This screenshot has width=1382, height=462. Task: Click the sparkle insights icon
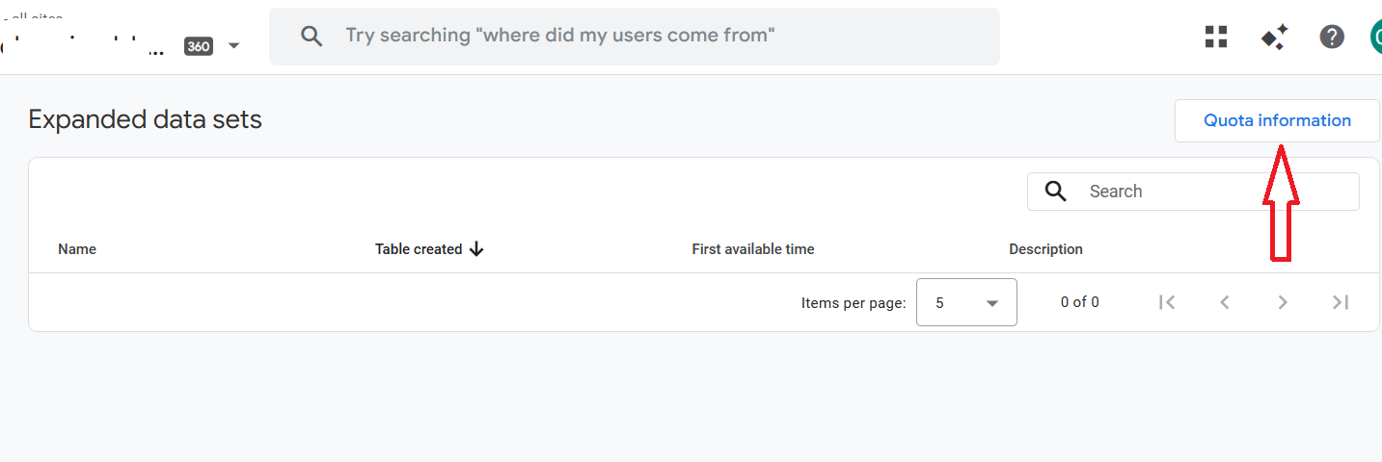(x=1274, y=37)
